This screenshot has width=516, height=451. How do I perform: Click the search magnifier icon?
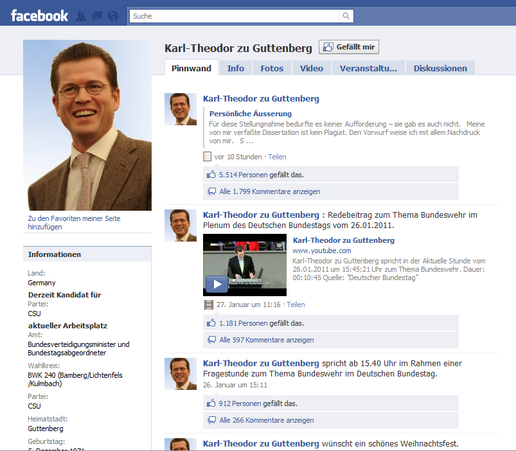tap(346, 16)
